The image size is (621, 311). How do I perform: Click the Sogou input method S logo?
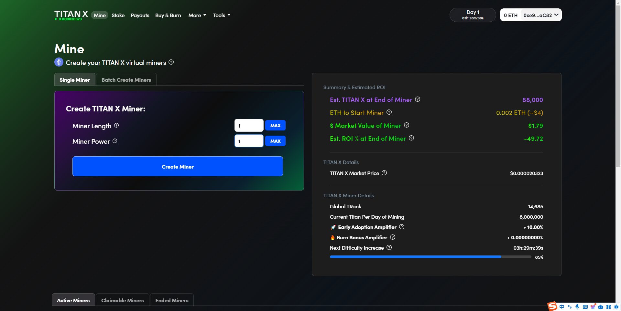pyautogui.click(x=552, y=306)
